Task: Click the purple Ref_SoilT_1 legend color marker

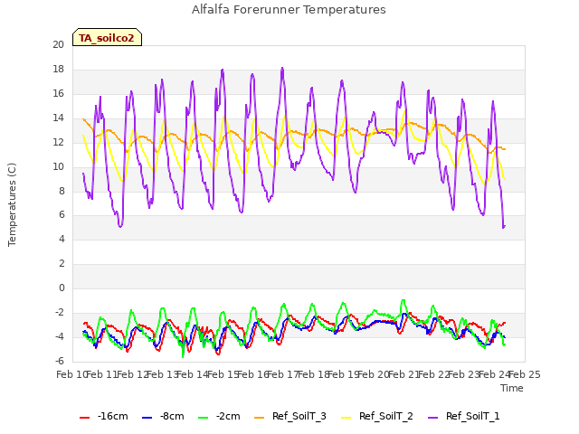Action: click(x=432, y=418)
